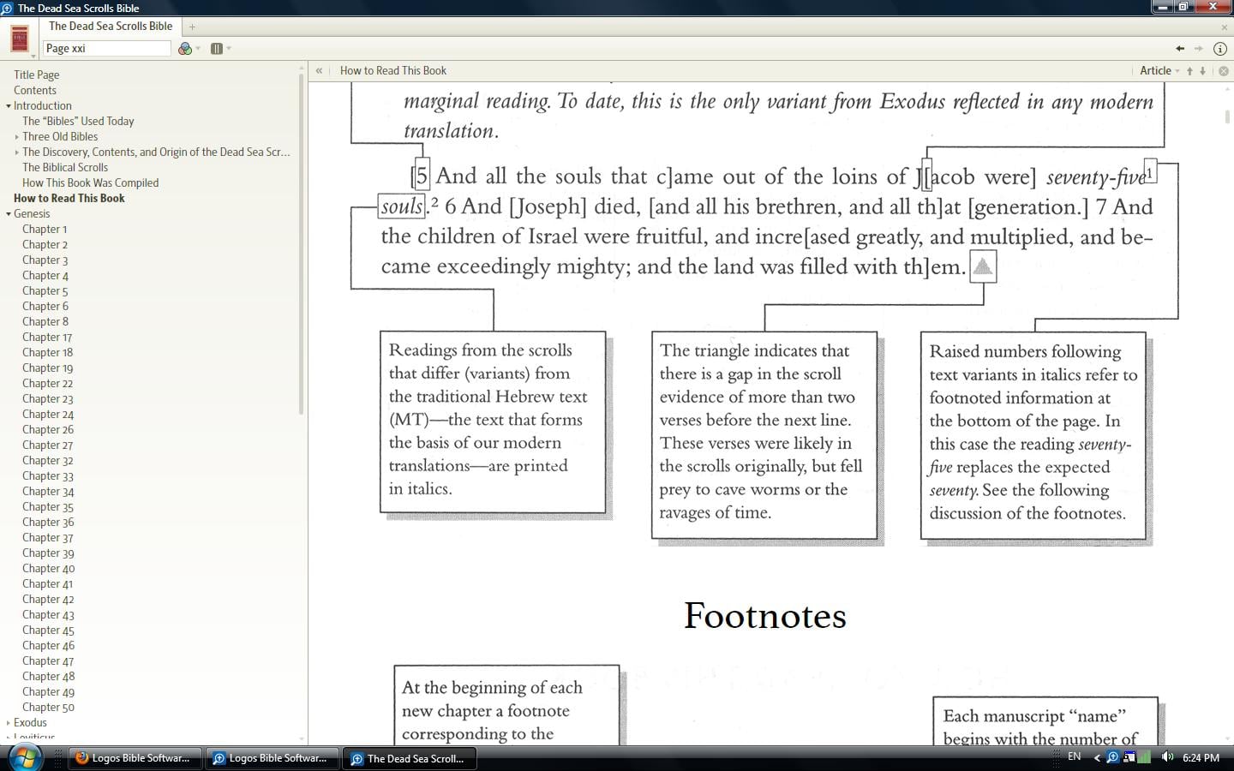Open the resource information icon
This screenshot has height=771, width=1234.
(x=1220, y=49)
